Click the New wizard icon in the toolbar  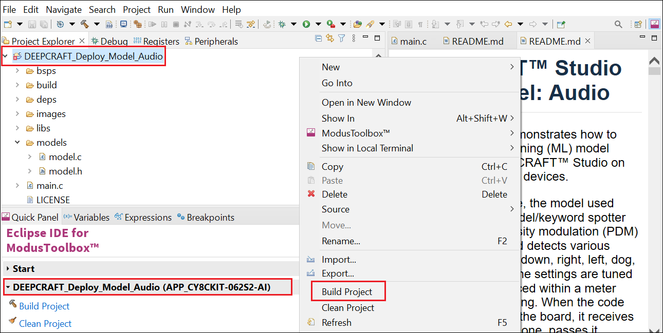tap(8, 24)
